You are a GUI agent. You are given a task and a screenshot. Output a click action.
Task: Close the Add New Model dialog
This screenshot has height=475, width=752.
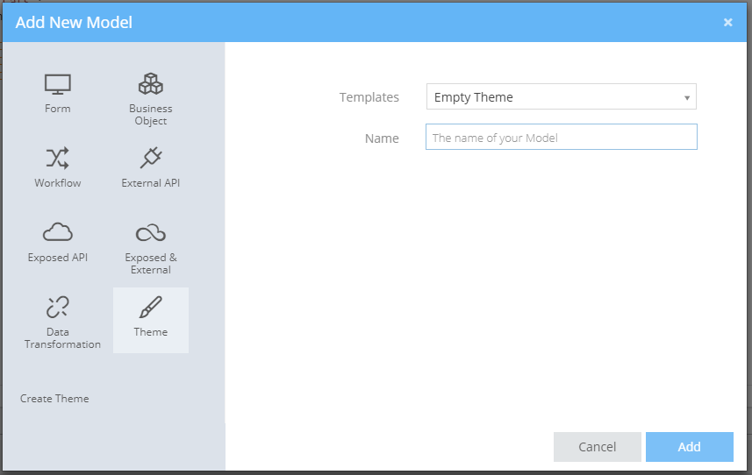pos(727,23)
